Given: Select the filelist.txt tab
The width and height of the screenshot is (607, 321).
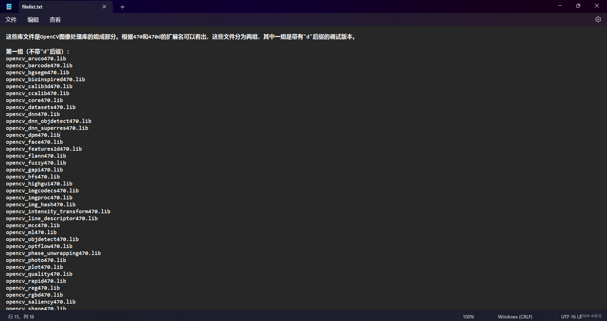Looking at the screenshot, I should (66, 7).
